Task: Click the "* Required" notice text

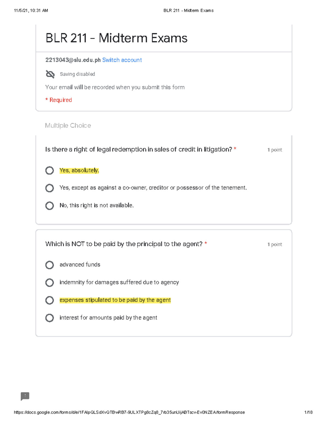Action: [x=59, y=100]
